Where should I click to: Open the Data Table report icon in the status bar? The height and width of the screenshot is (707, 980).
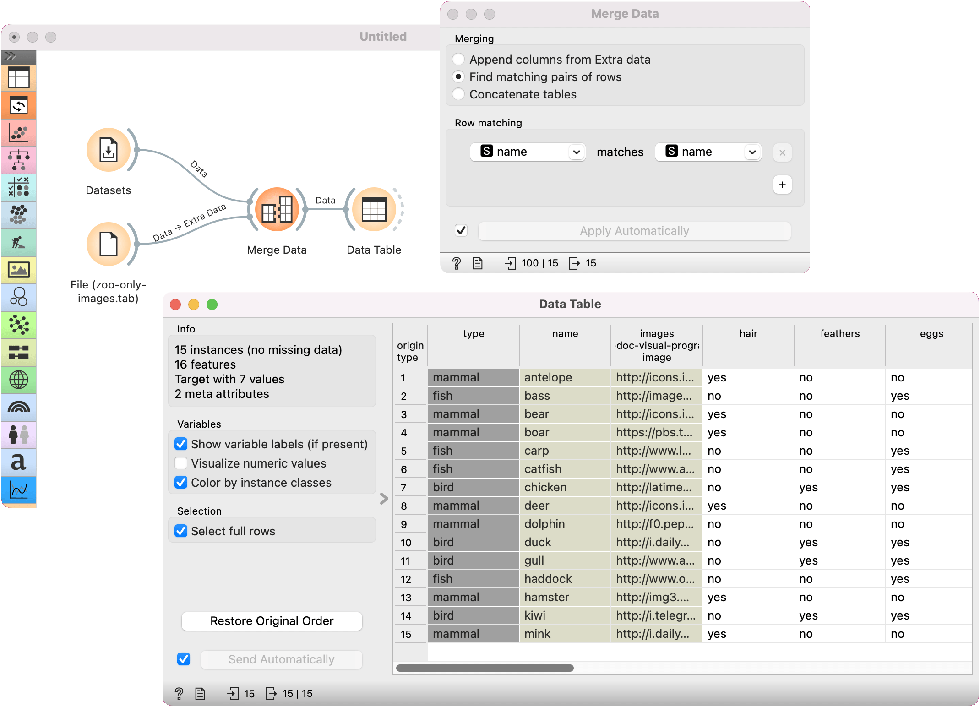click(x=200, y=694)
